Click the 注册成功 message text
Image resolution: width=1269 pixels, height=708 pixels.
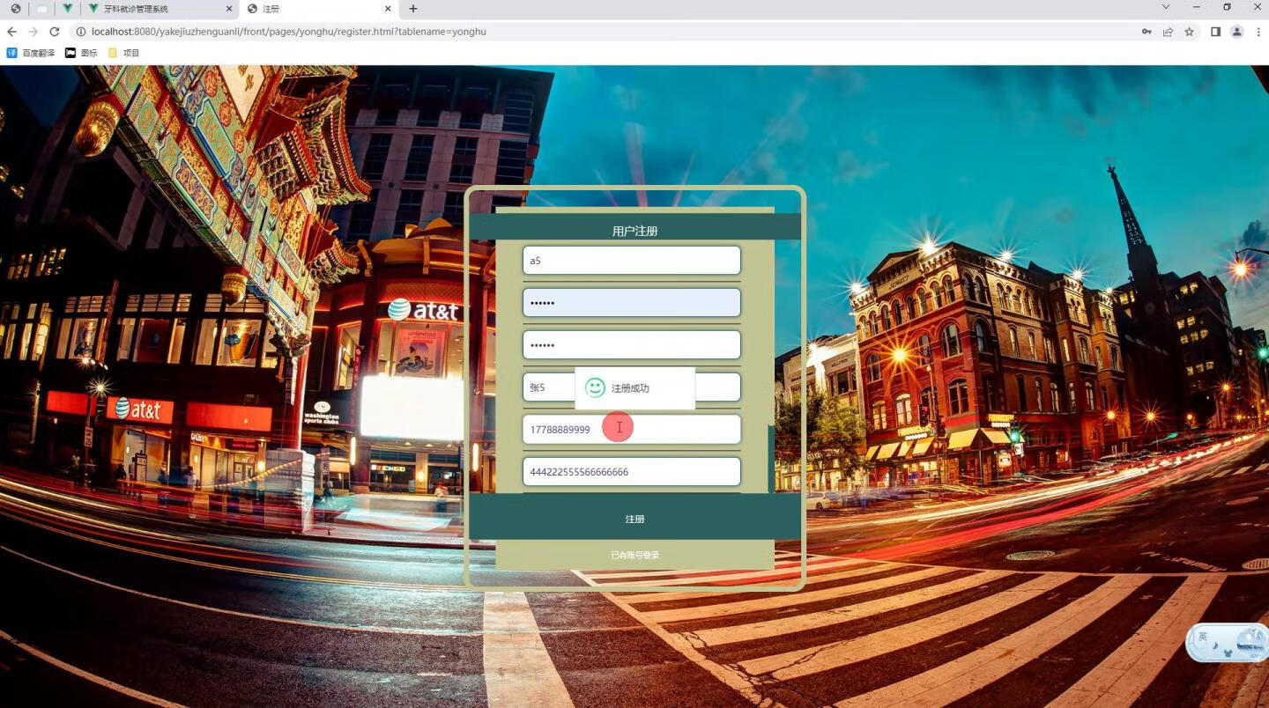pos(630,388)
